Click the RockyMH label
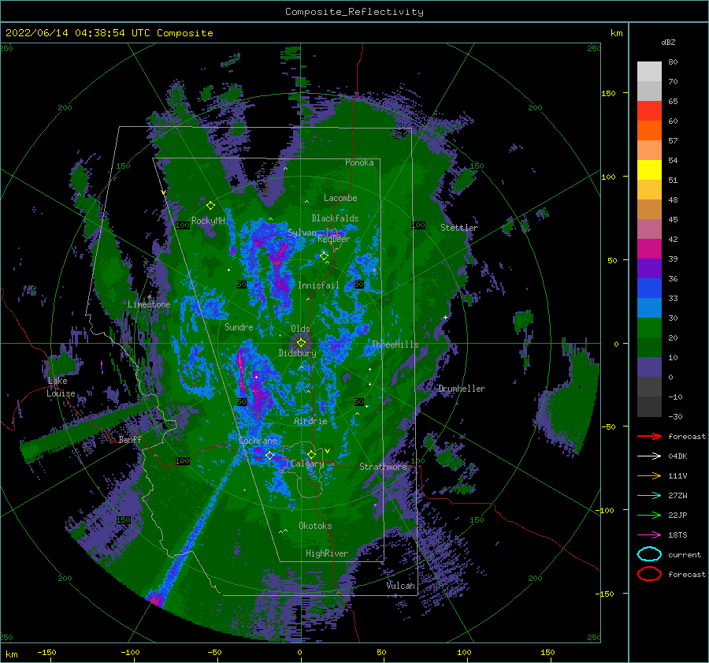This screenshot has width=709, height=663. coord(208,221)
